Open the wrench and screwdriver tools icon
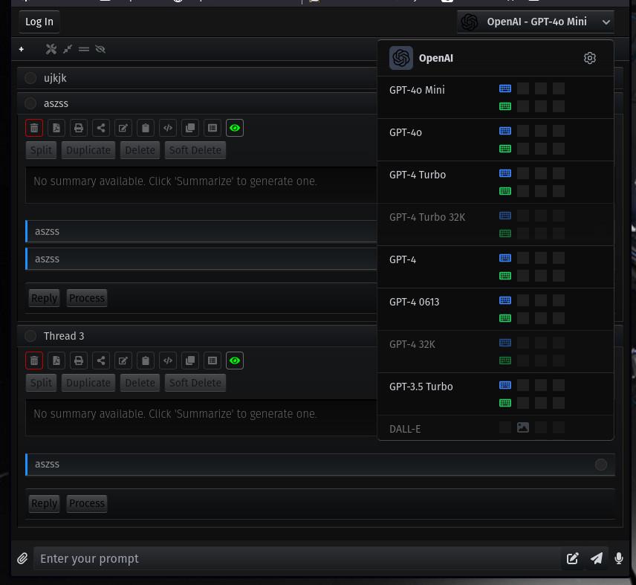Screen dimensions: 636x585 (51, 49)
